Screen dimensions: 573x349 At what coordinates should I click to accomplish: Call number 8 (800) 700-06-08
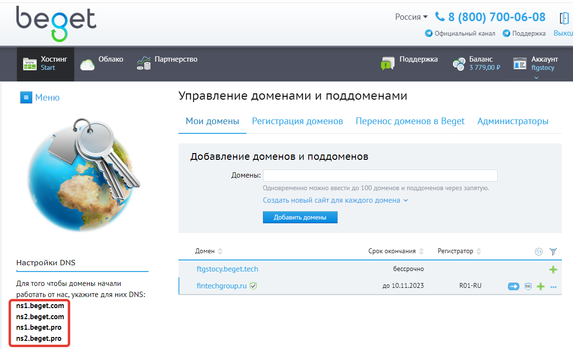tap(497, 17)
